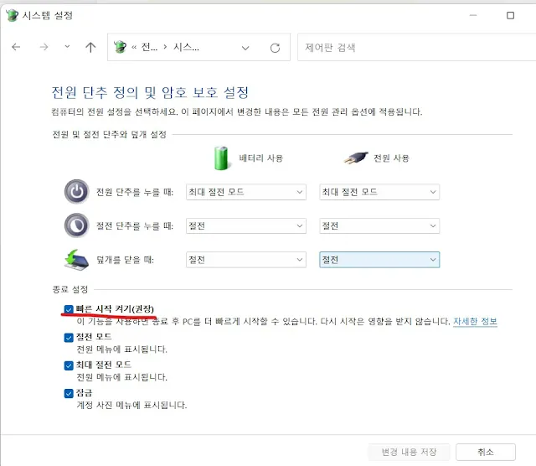Screen dimensions: 536x466
Task: Click the green battery icon
Action: (221, 158)
